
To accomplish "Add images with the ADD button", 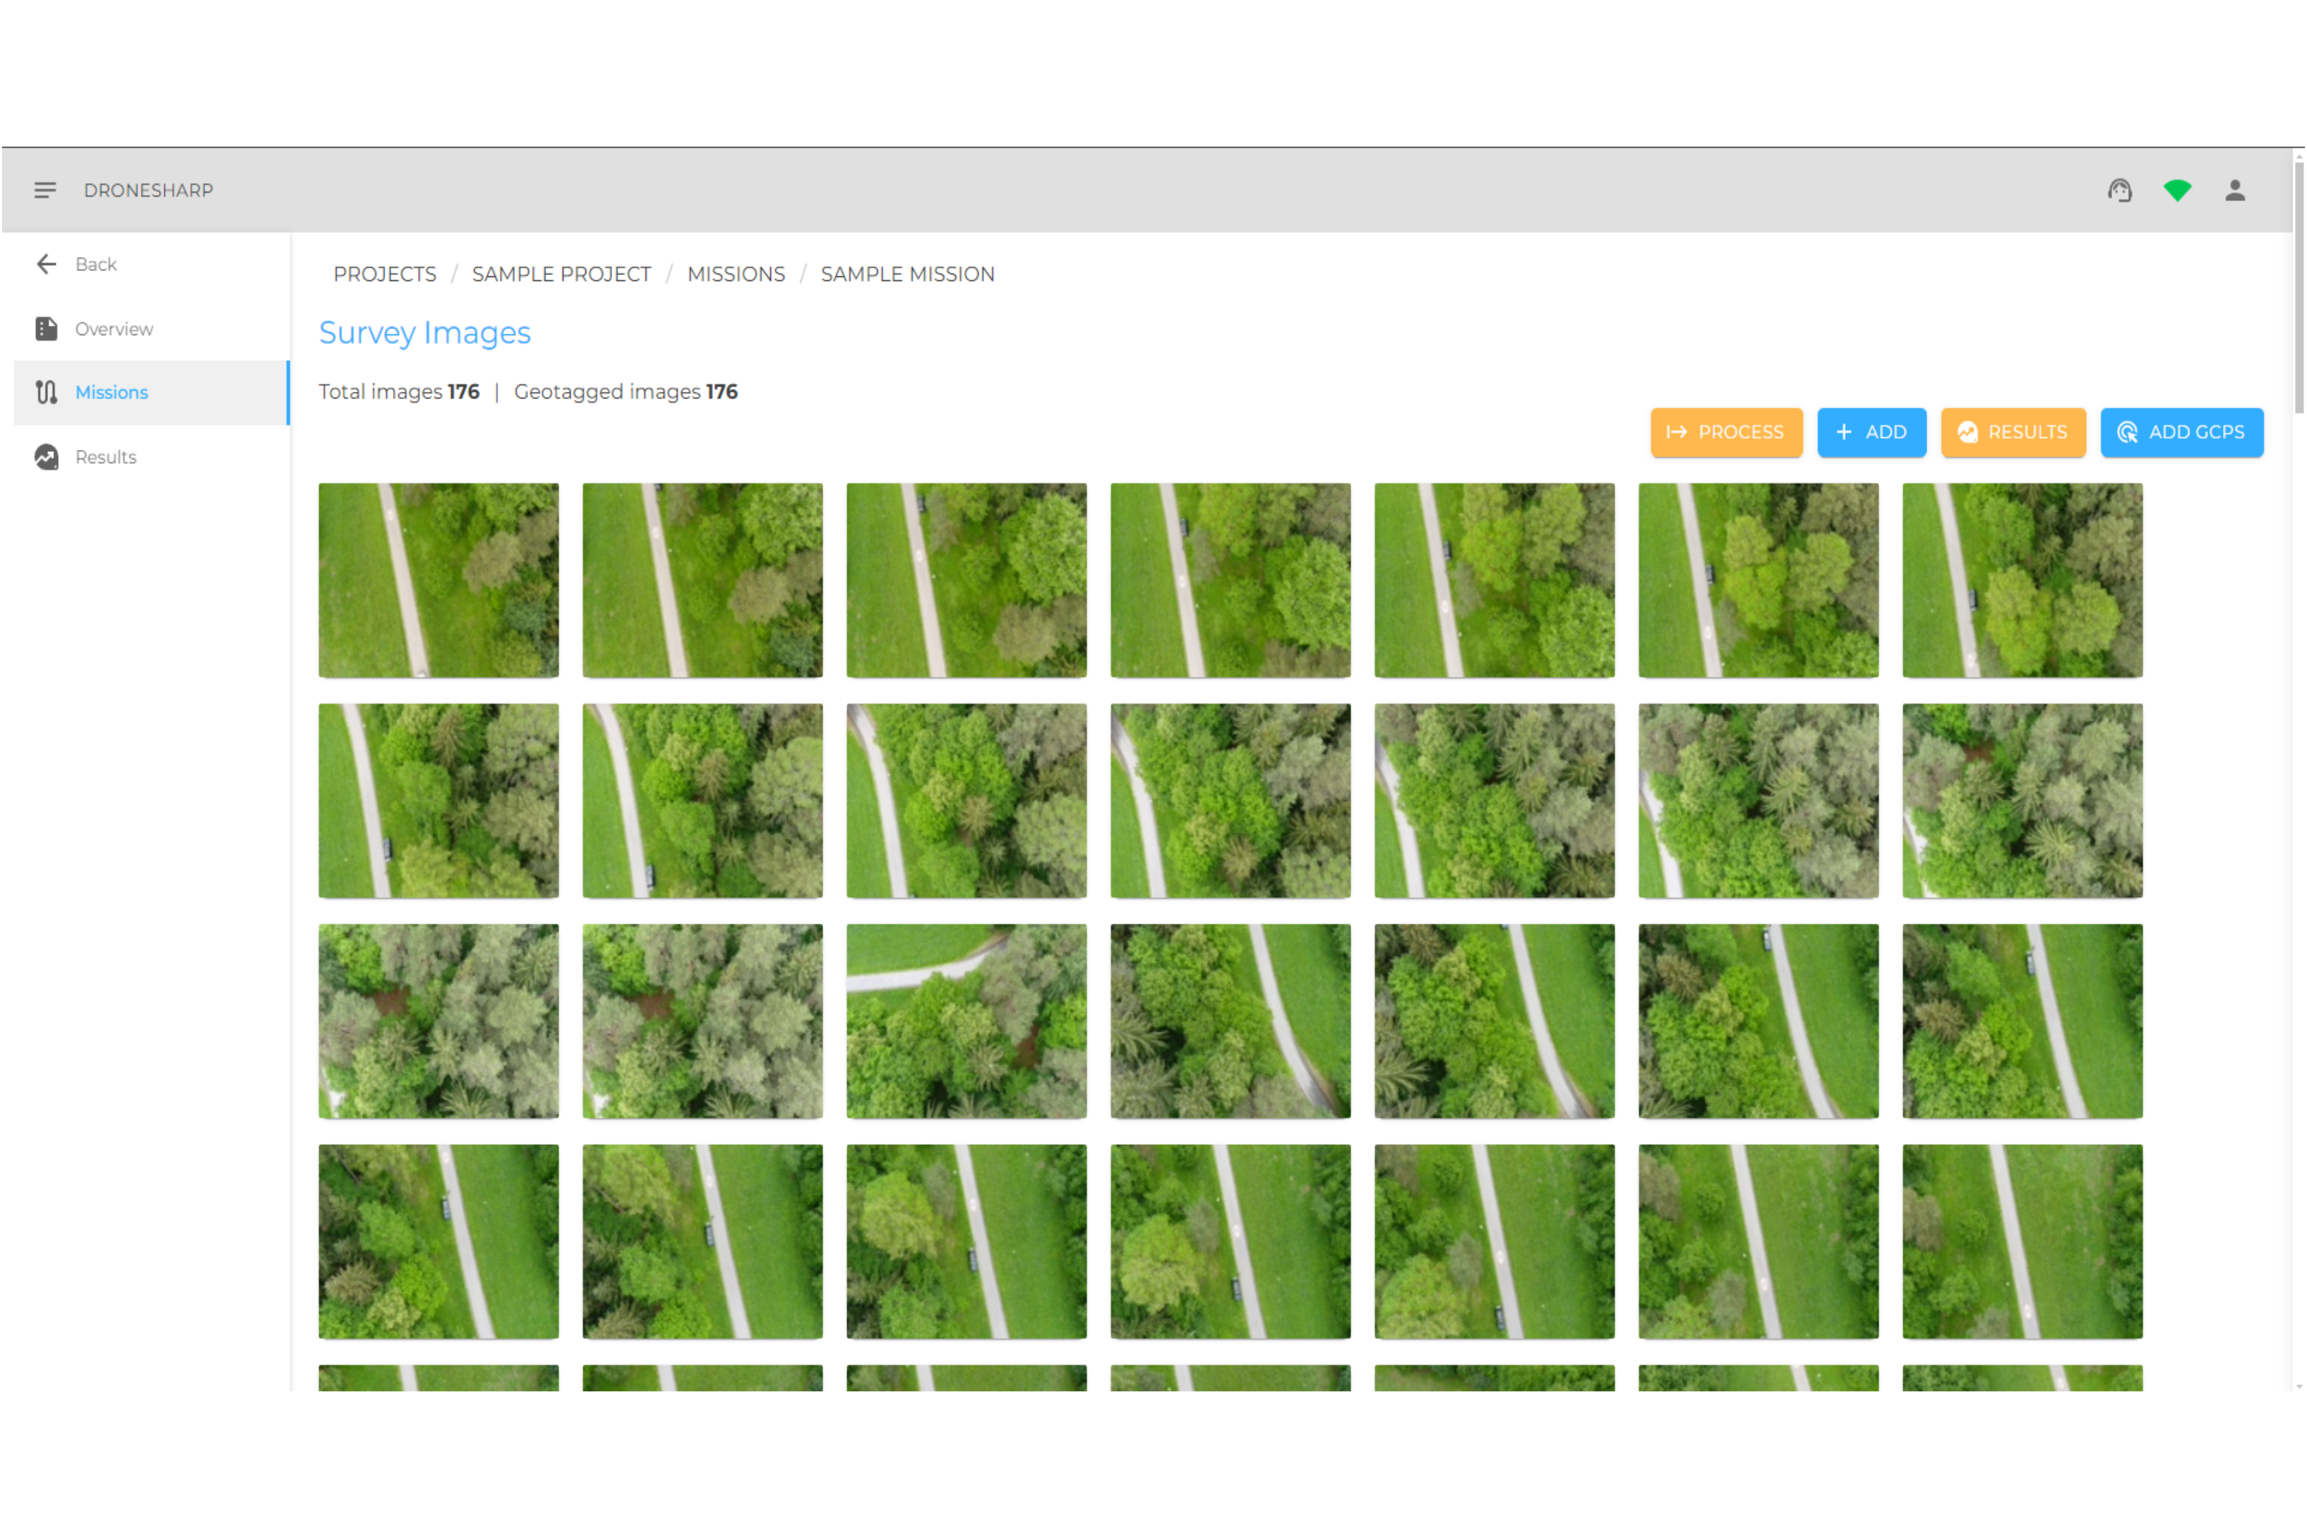I will click(x=1872, y=433).
